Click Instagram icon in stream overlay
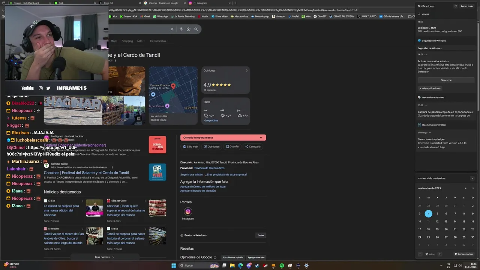 click(40, 88)
